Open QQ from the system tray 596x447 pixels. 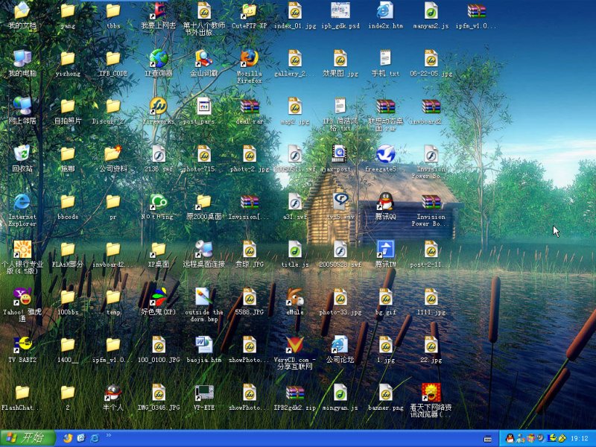tap(509, 438)
